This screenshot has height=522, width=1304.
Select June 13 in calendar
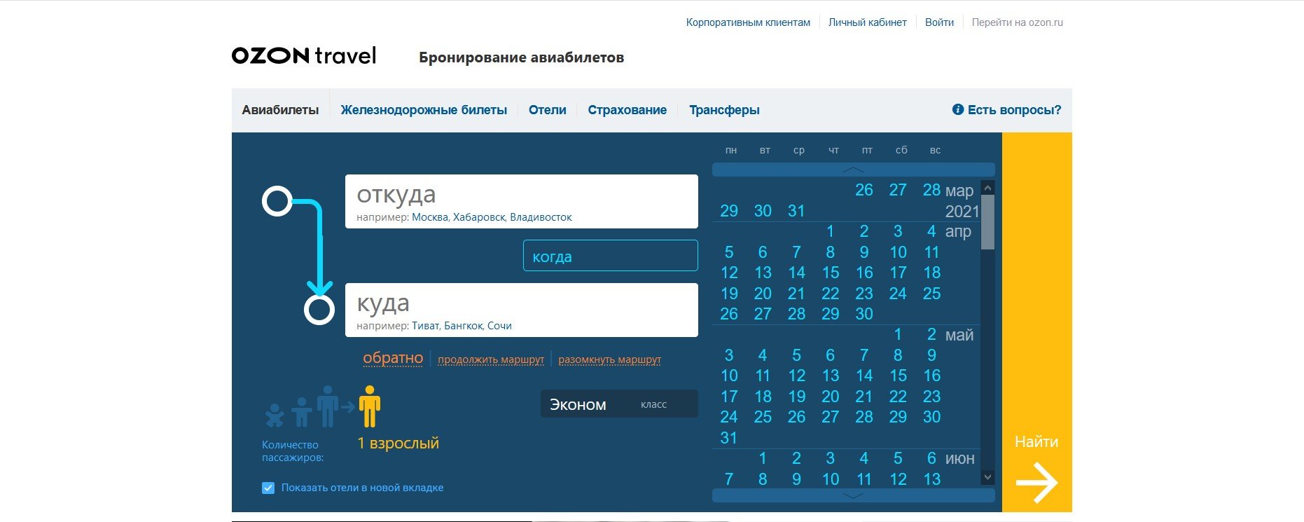932,479
